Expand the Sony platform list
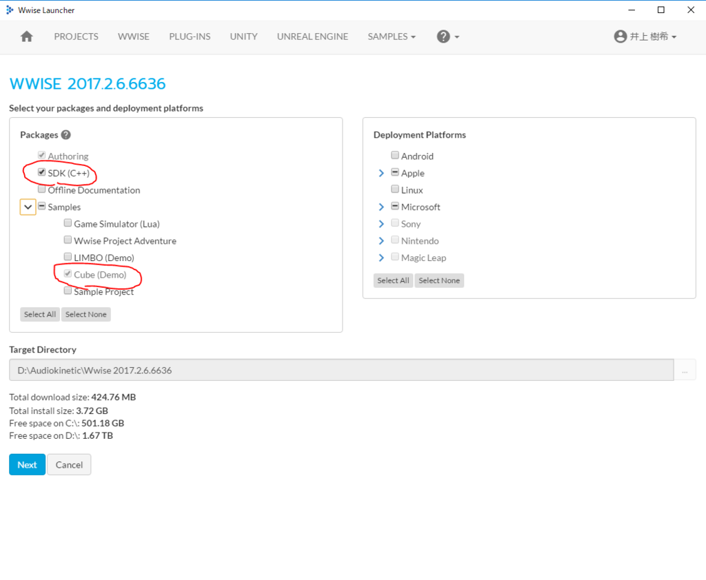 [381, 224]
